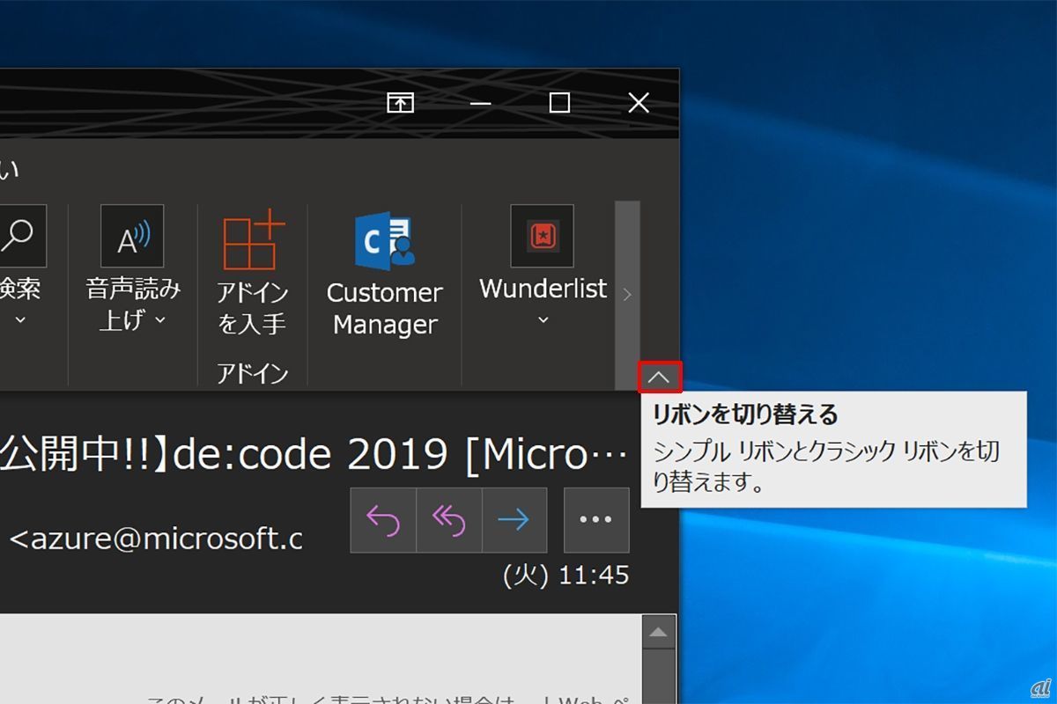
Task: Maximize the Outlook window
Action: [559, 103]
